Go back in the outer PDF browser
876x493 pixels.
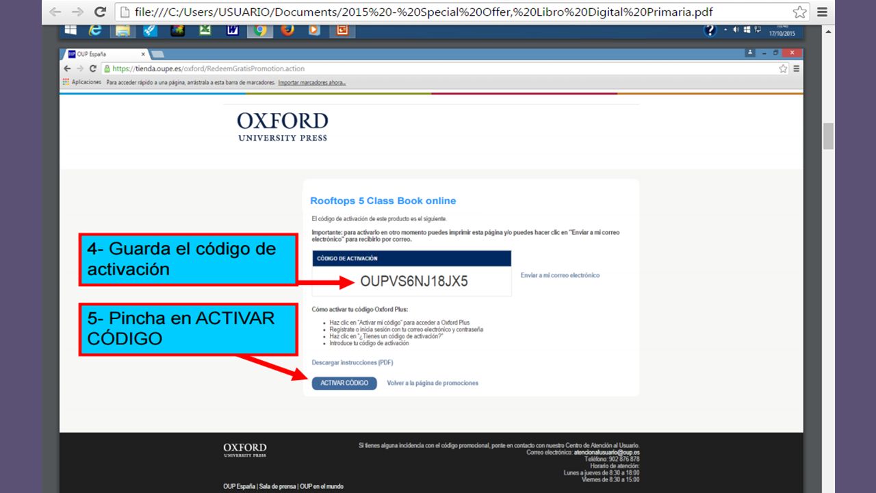click(55, 12)
